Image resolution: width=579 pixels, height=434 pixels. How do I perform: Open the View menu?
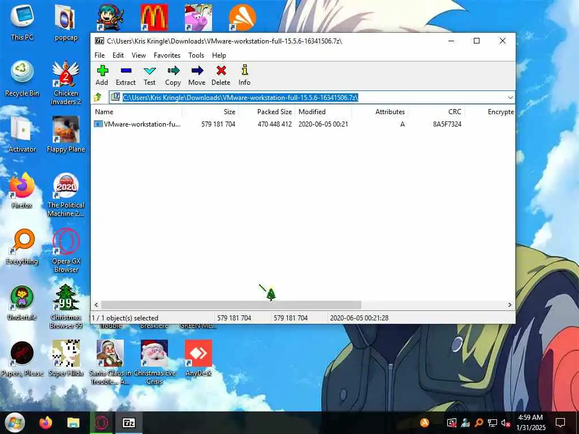(x=139, y=55)
